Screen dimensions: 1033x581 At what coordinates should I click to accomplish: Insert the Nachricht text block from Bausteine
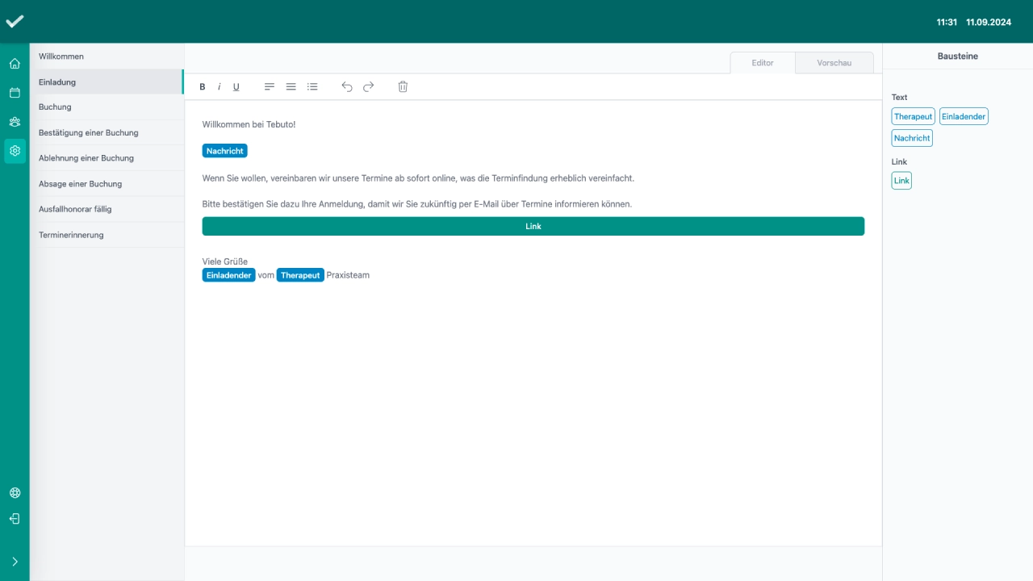[912, 138]
